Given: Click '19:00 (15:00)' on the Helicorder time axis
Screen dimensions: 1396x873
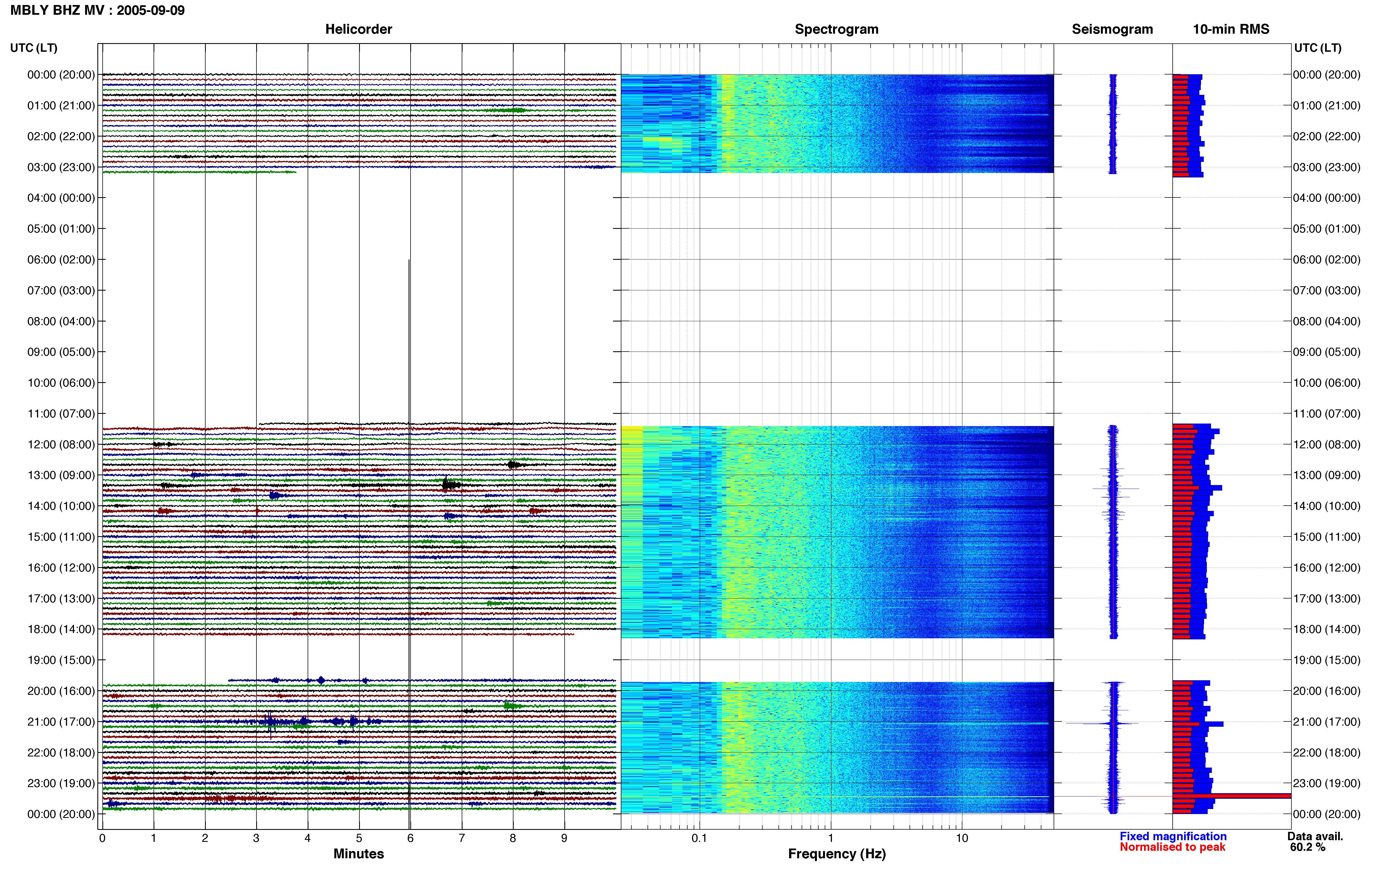Looking at the screenshot, I should pos(61,660).
